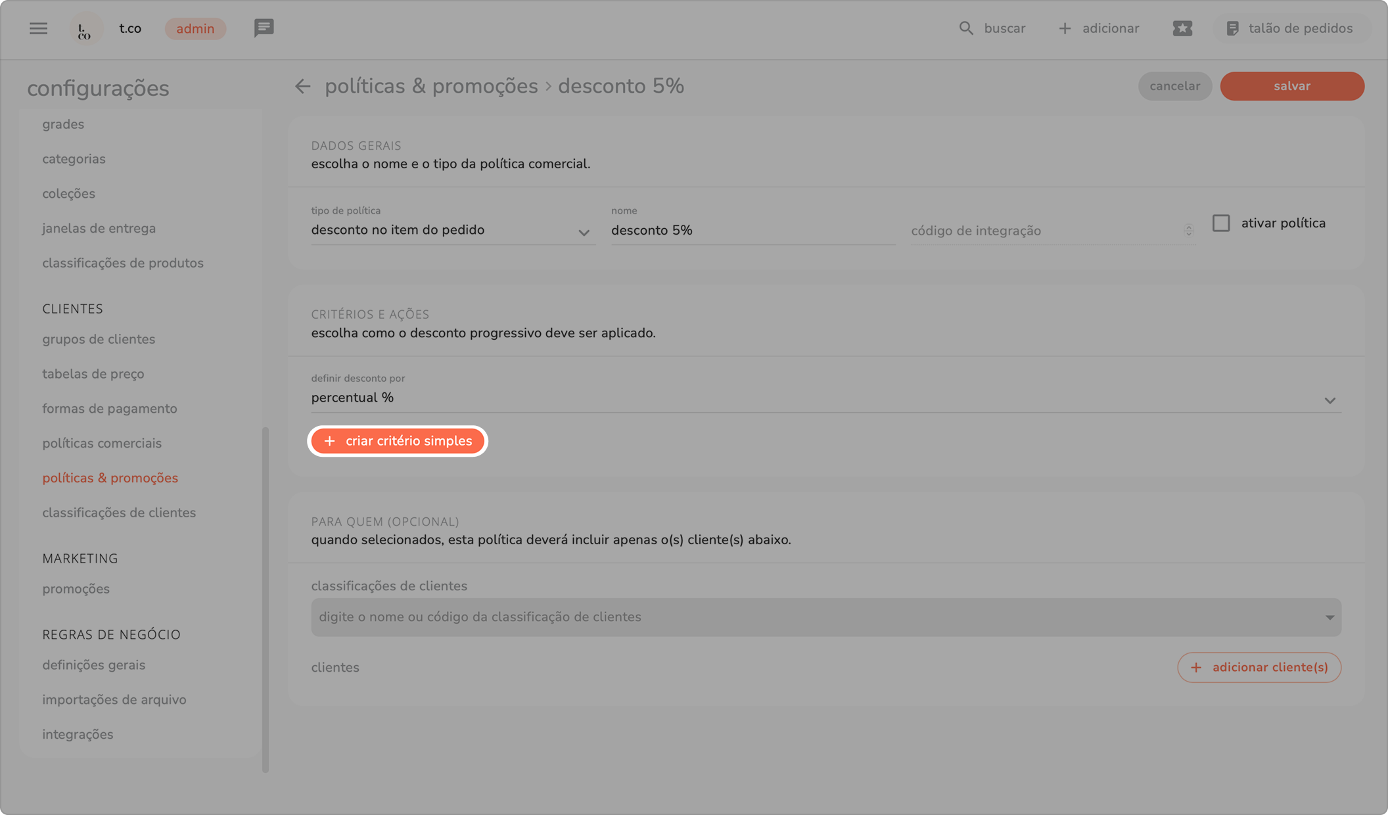Open talão de pedidos document icon
This screenshot has width=1388, height=815.
(1233, 28)
